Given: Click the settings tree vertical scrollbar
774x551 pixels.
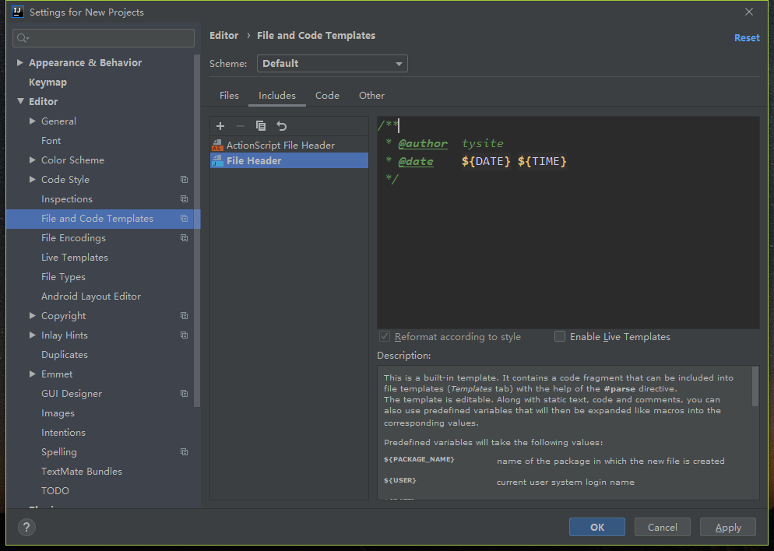Looking at the screenshot, I should [197, 230].
